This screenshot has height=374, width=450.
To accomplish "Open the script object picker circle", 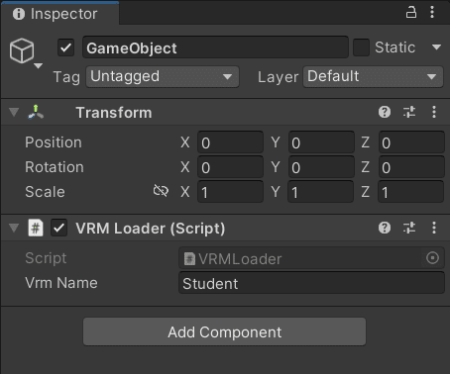I will [432, 258].
